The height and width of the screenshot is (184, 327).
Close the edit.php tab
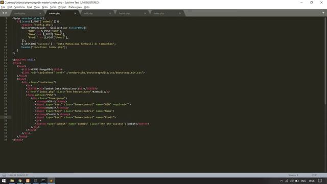(110, 13)
